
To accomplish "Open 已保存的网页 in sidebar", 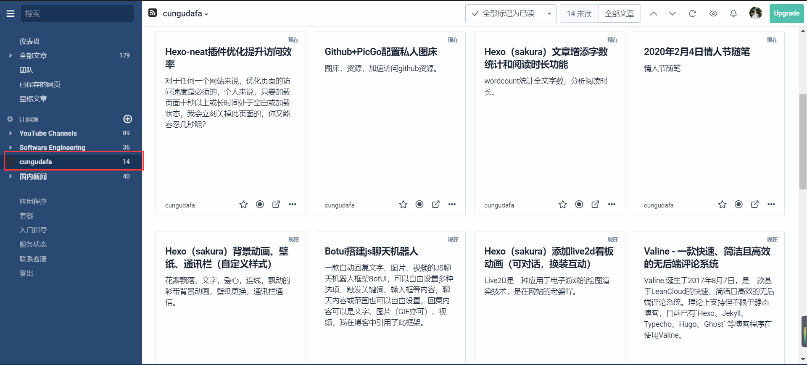I will [x=40, y=84].
